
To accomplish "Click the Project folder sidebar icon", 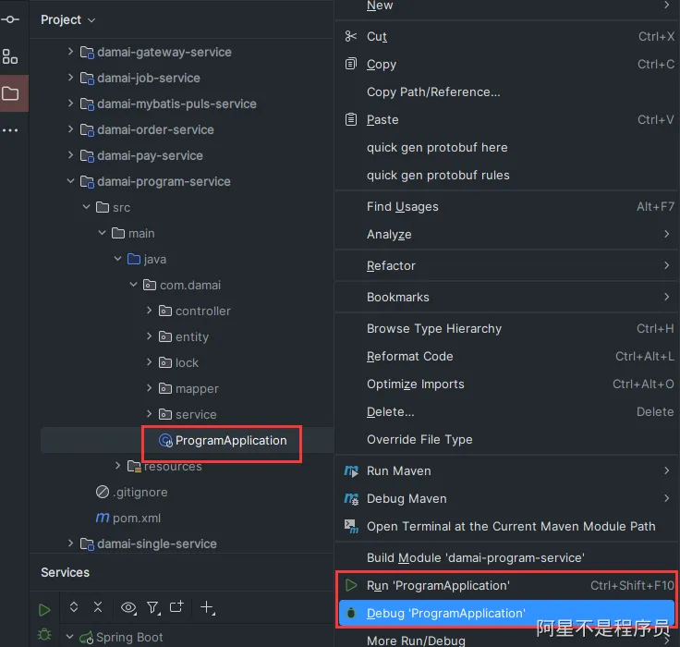I will point(10,93).
